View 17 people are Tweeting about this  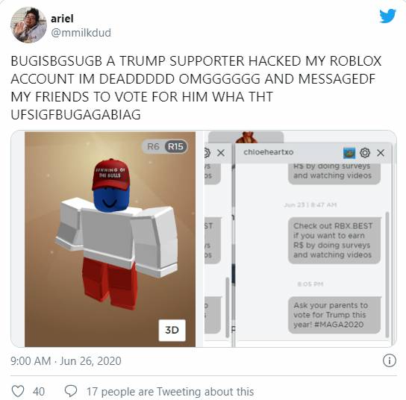tap(170, 392)
